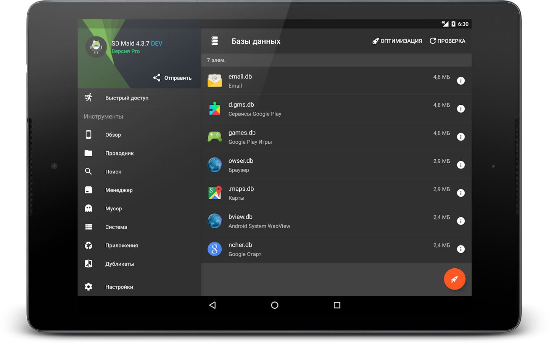Open the database stack icon in header

click(x=215, y=41)
